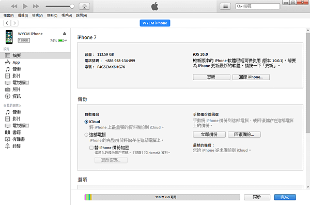Open 影片 under on-my-device section
310x205 pixels.
(35, 119)
